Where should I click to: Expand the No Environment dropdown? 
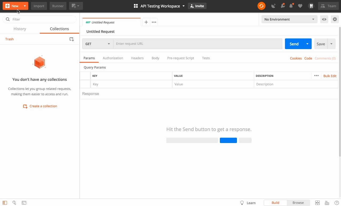tap(289, 19)
